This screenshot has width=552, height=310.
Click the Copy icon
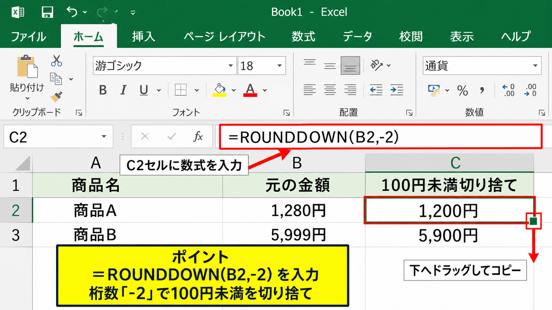pyautogui.click(x=56, y=79)
